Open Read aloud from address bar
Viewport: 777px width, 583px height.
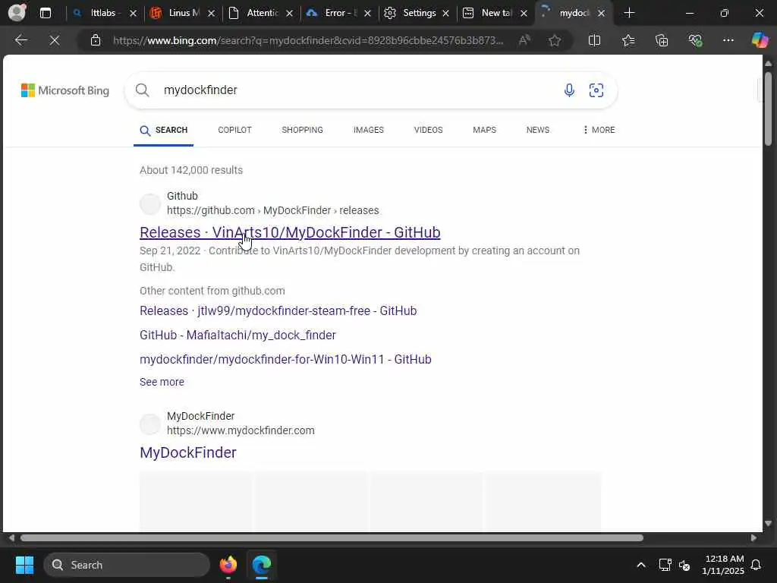(x=524, y=40)
